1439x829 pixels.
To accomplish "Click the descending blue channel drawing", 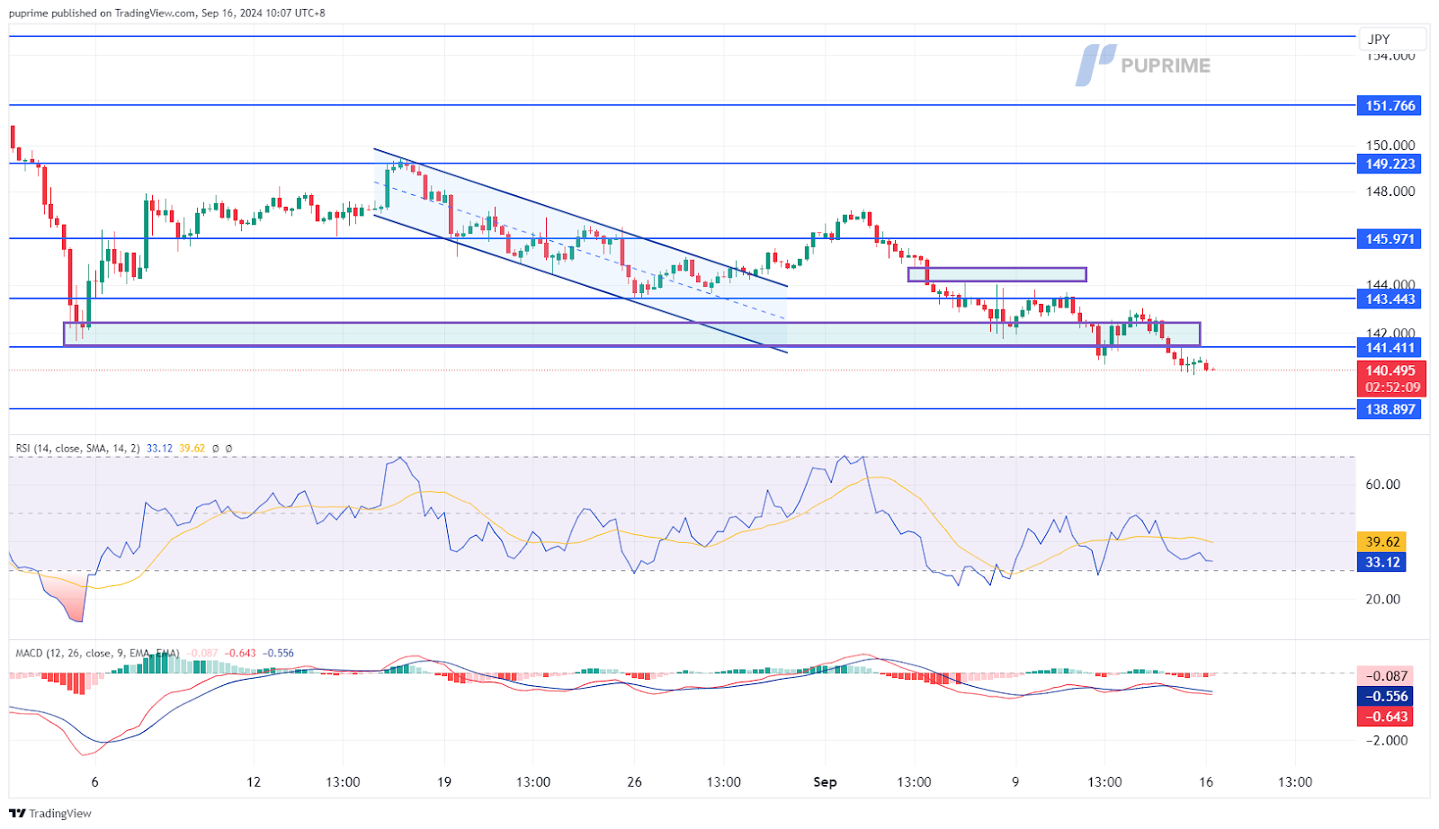I will pos(580,250).
